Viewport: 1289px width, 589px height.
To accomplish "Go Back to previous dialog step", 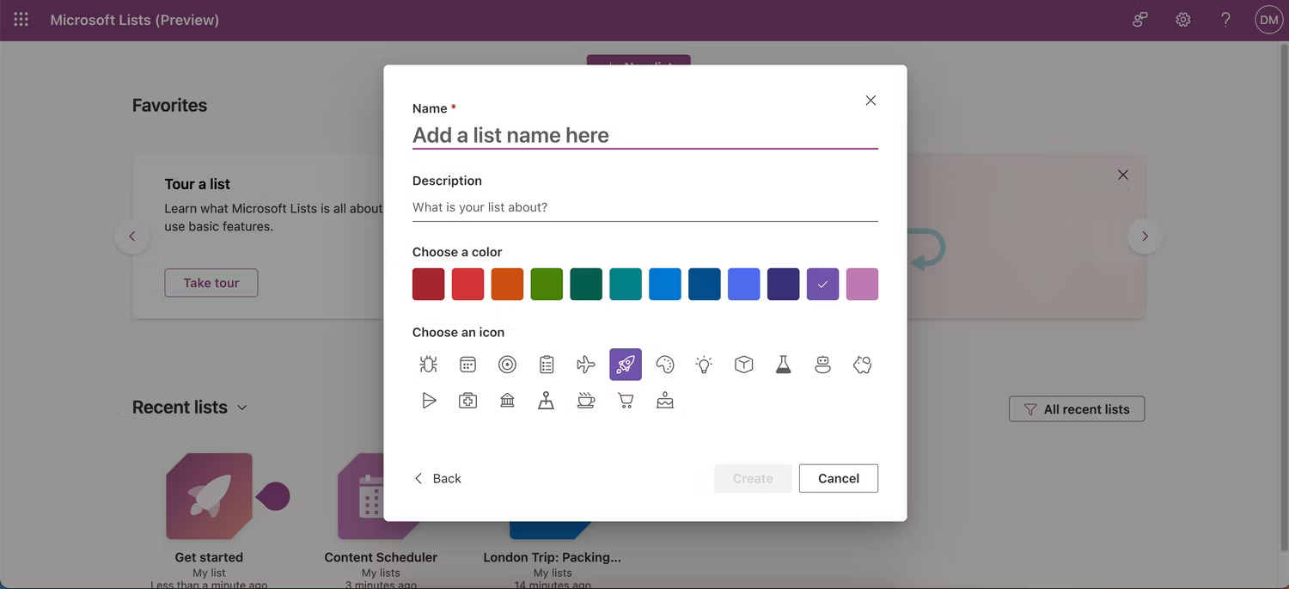I will [437, 478].
